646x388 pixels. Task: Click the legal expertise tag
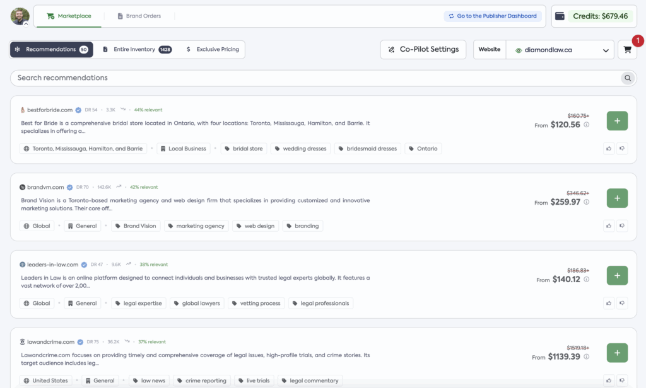tap(138, 303)
